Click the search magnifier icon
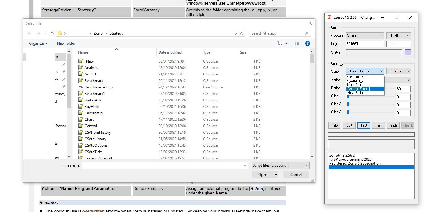The height and width of the screenshot is (212, 441). click(x=306, y=33)
